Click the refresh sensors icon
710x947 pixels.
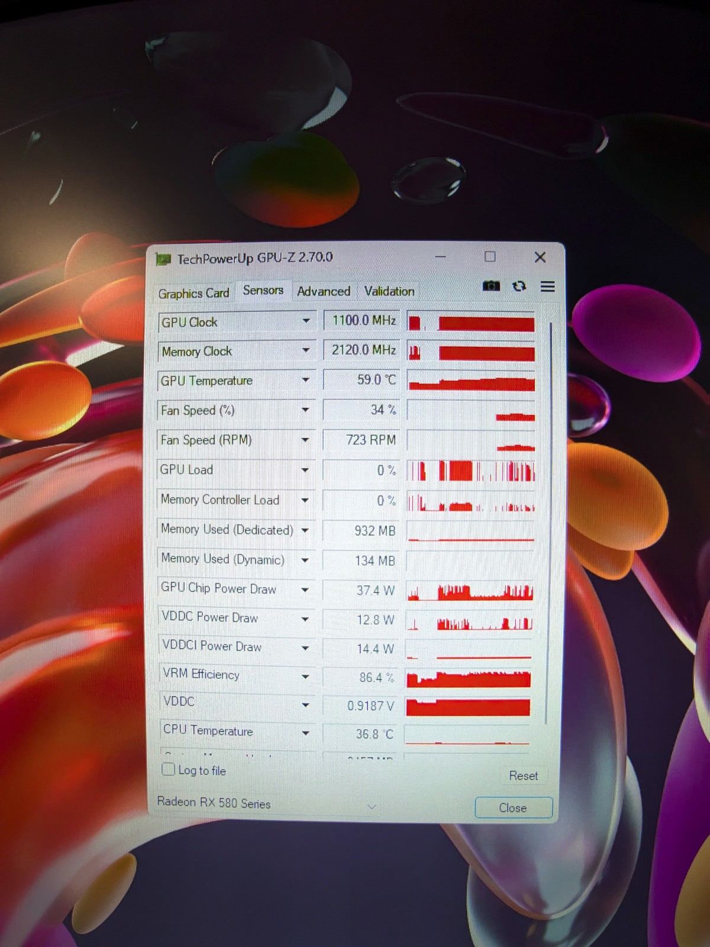click(519, 286)
